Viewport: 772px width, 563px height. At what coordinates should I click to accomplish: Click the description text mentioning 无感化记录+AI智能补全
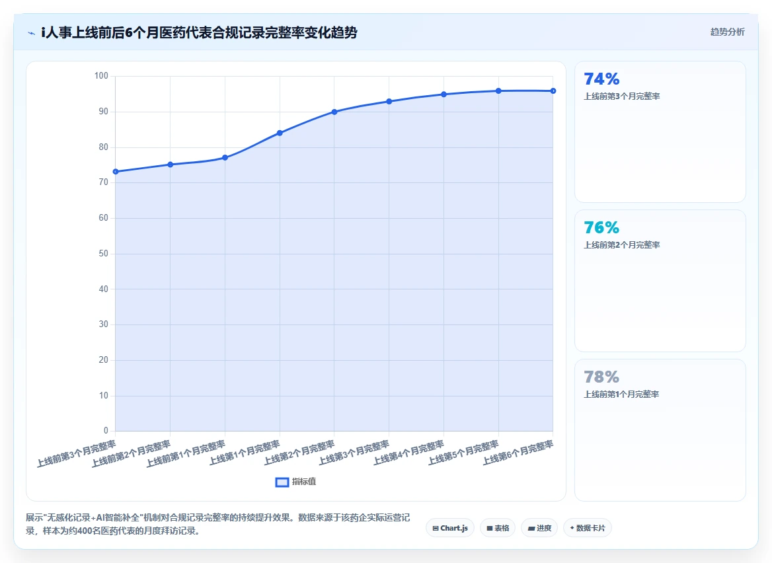pyautogui.click(x=217, y=524)
